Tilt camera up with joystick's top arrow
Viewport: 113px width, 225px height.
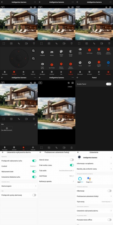[19, 51]
